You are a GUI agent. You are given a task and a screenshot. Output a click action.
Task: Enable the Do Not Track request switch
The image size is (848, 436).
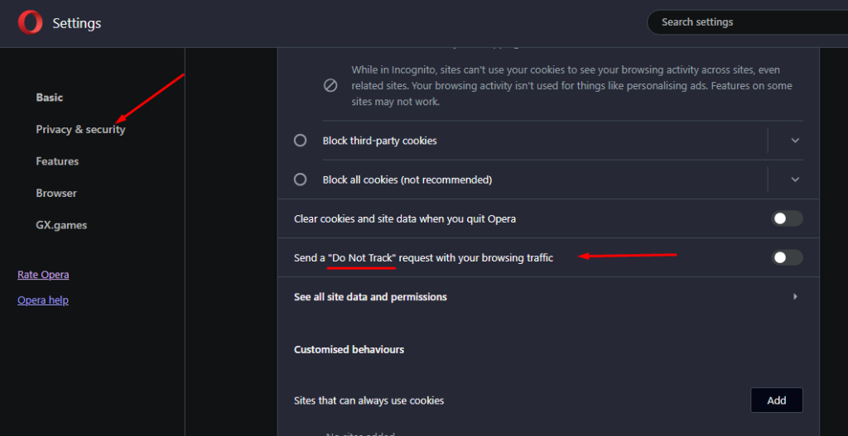click(787, 257)
